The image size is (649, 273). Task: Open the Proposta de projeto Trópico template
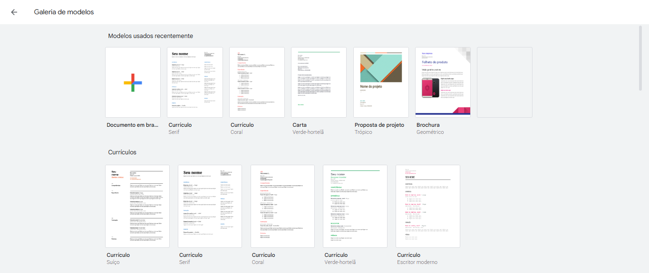click(x=381, y=83)
